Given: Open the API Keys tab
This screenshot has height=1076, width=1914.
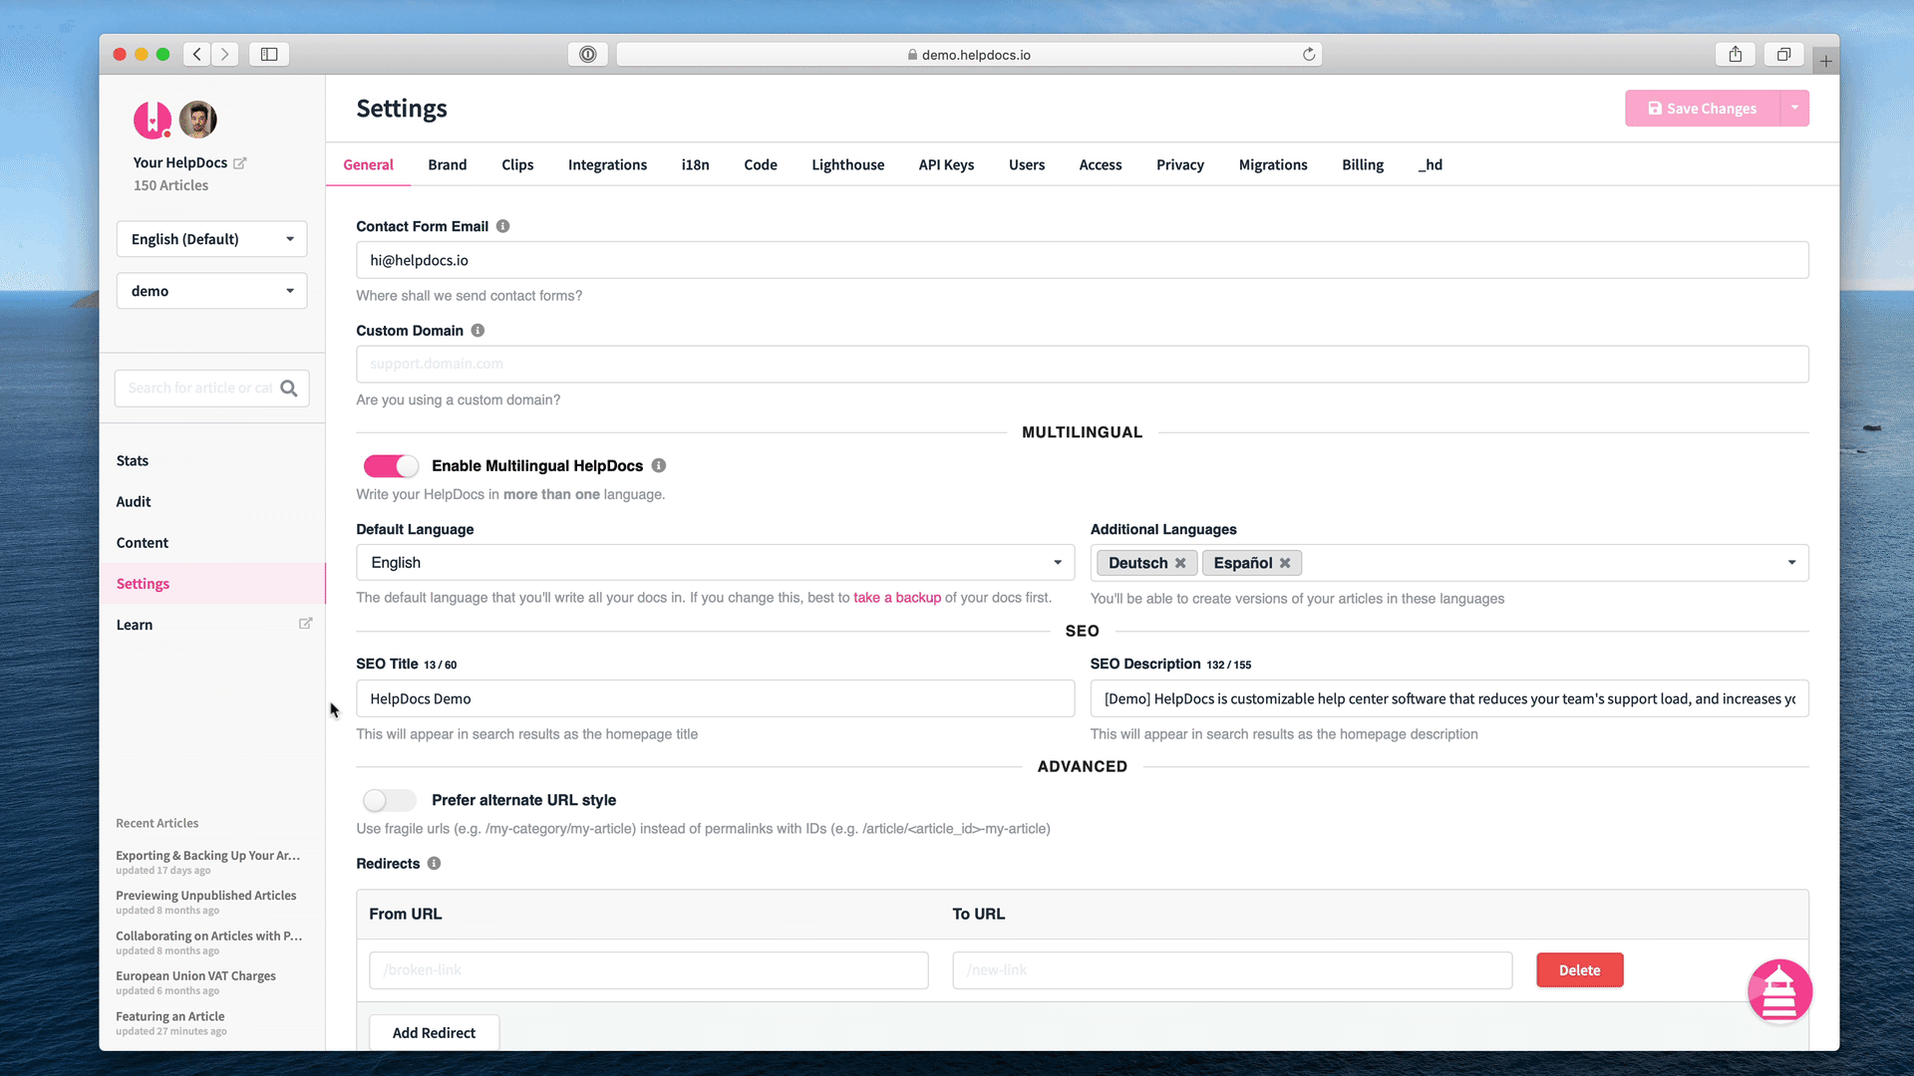Looking at the screenshot, I should pyautogui.click(x=946, y=165).
